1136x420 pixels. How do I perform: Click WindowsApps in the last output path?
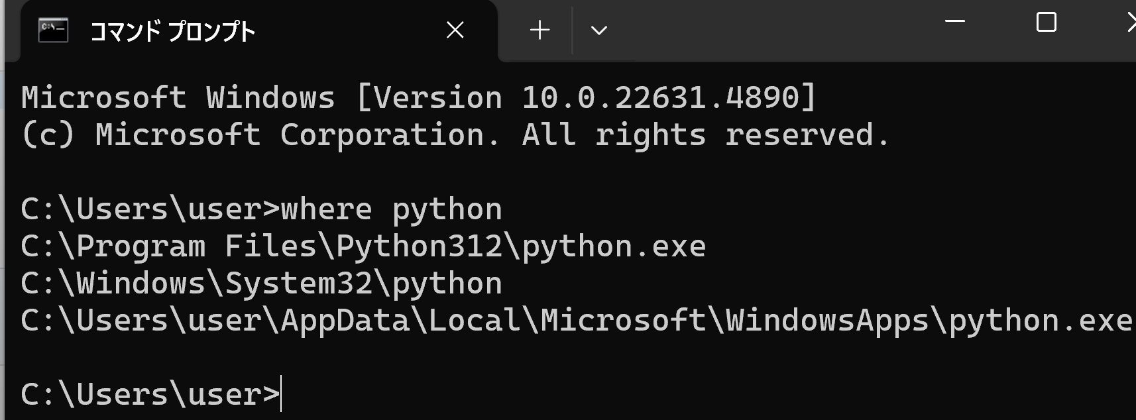pos(826,321)
